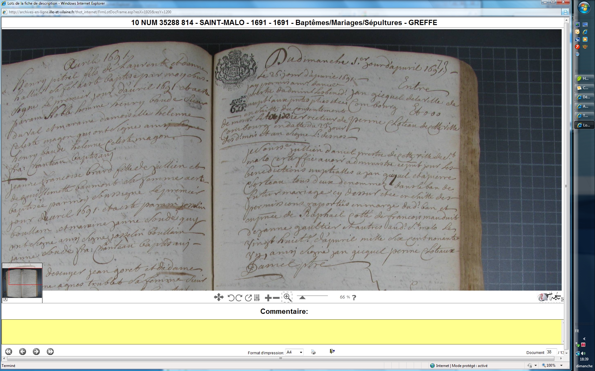Zoom out with minus icon
The width and height of the screenshot is (595, 371).
[x=276, y=298]
